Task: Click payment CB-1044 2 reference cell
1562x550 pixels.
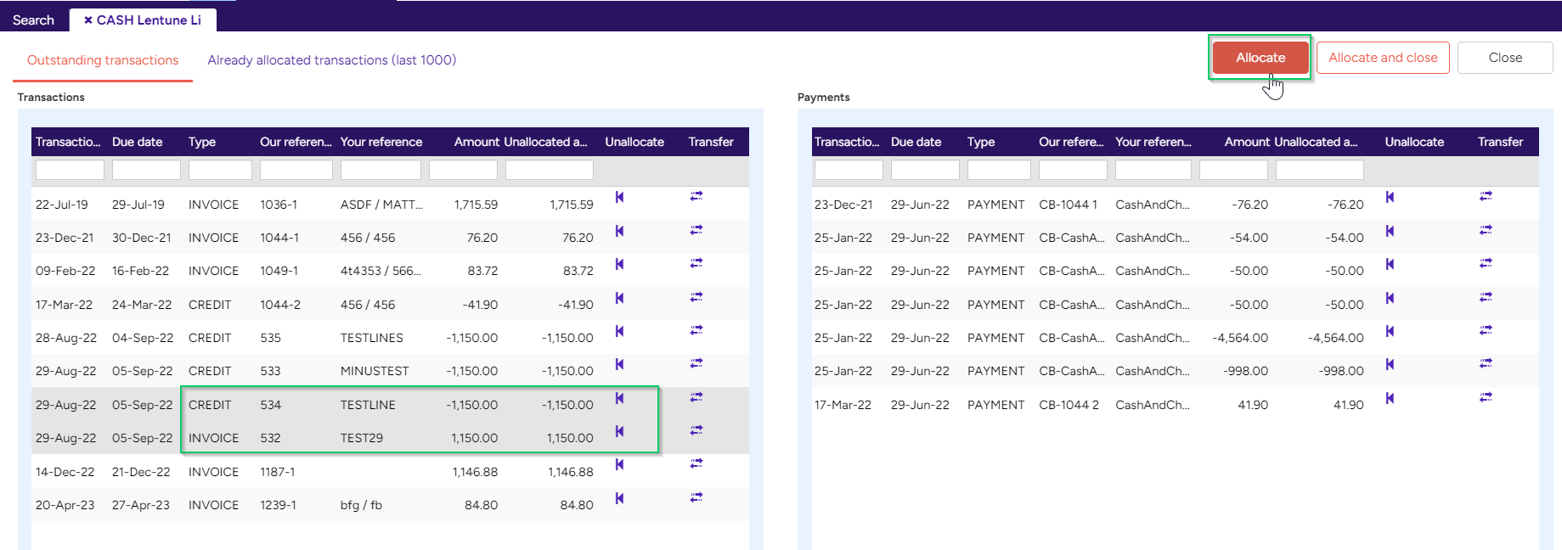Action: coord(1069,405)
